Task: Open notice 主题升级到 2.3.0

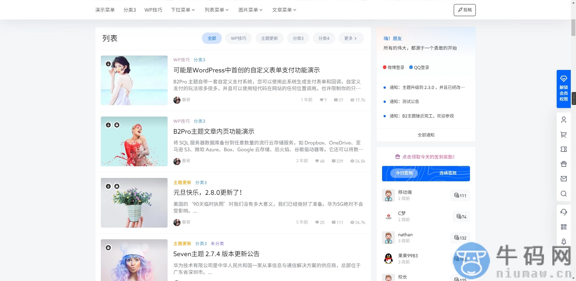Action: [x=427, y=87]
